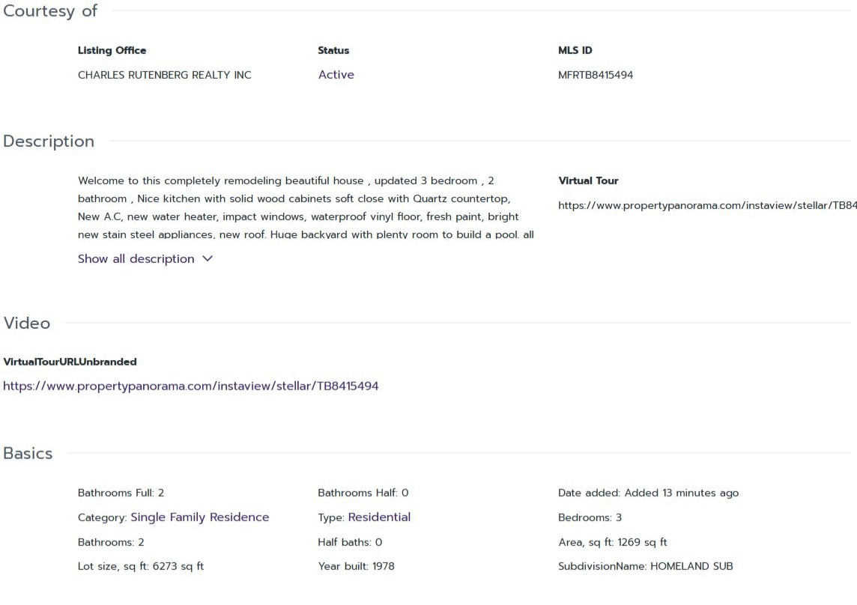Expand the Show all description text

(x=136, y=259)
